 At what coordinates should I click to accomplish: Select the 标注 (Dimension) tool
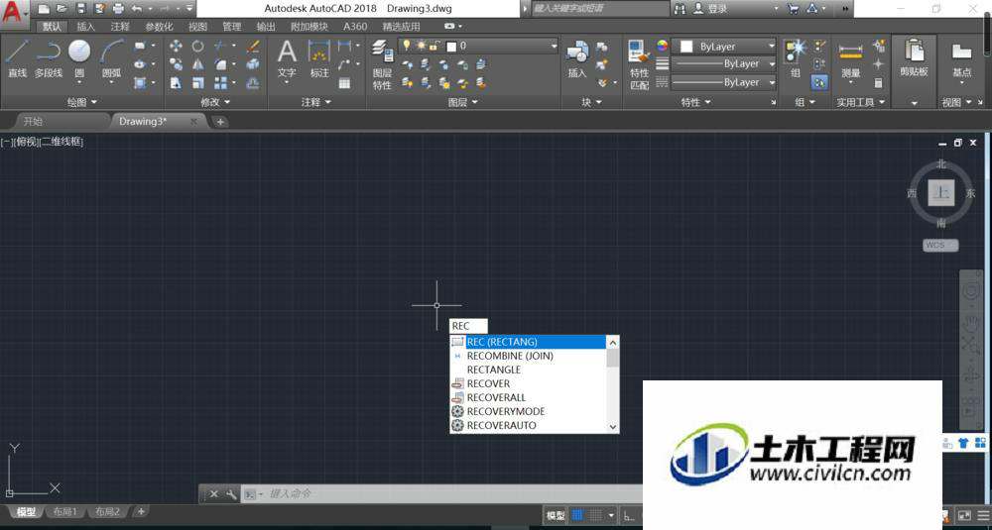pyautogui.click(x=319, y=58)
